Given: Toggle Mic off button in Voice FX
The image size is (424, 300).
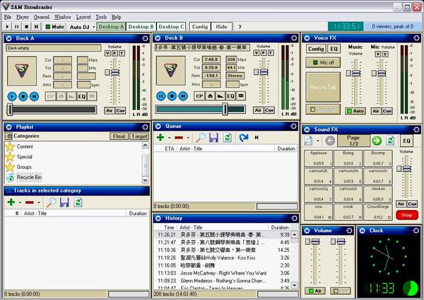Looking at the screenshot, I should [x=323, y=62].
